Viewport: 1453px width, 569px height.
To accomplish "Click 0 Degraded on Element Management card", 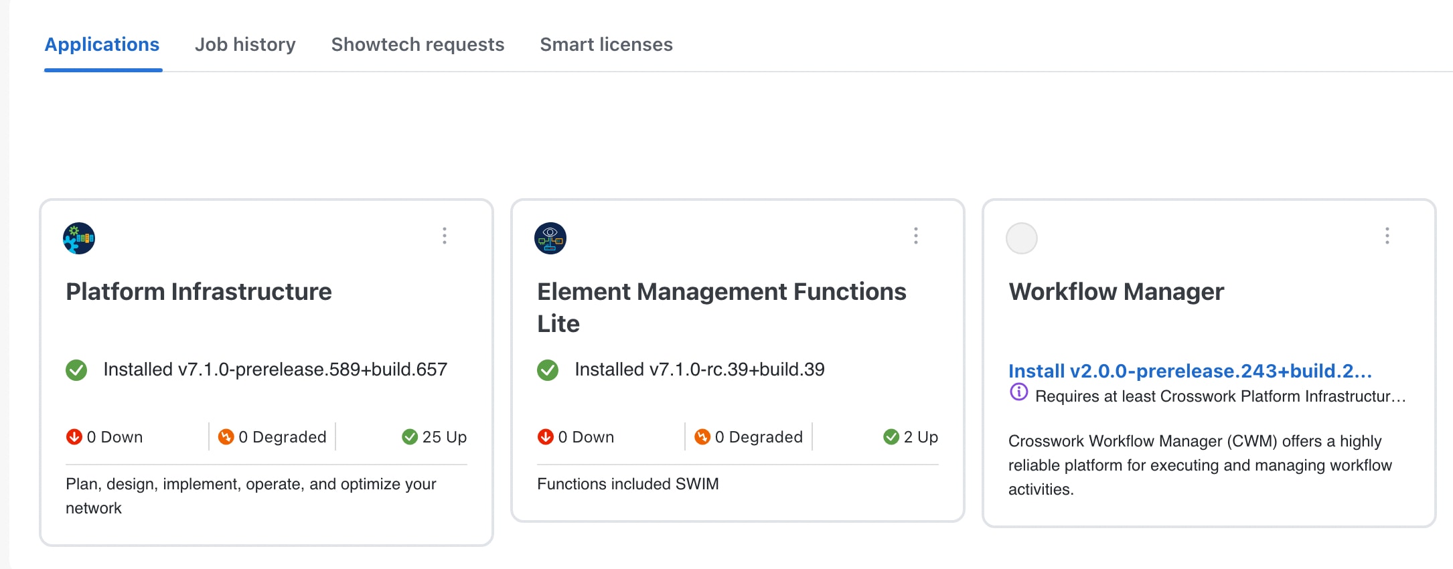I will (x=759, y=437).
